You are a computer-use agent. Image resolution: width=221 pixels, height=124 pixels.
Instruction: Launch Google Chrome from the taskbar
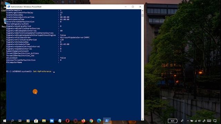tap(91, 121)
